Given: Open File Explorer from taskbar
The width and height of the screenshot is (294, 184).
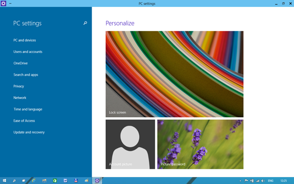Looking at the screenshot, I should tap(44, 181).
